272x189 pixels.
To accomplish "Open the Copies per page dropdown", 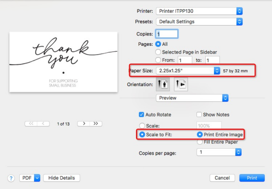I will tap(219, 152).
